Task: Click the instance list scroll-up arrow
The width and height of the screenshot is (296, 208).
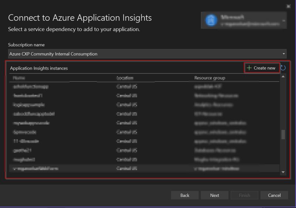Action: tap(283, 77)
